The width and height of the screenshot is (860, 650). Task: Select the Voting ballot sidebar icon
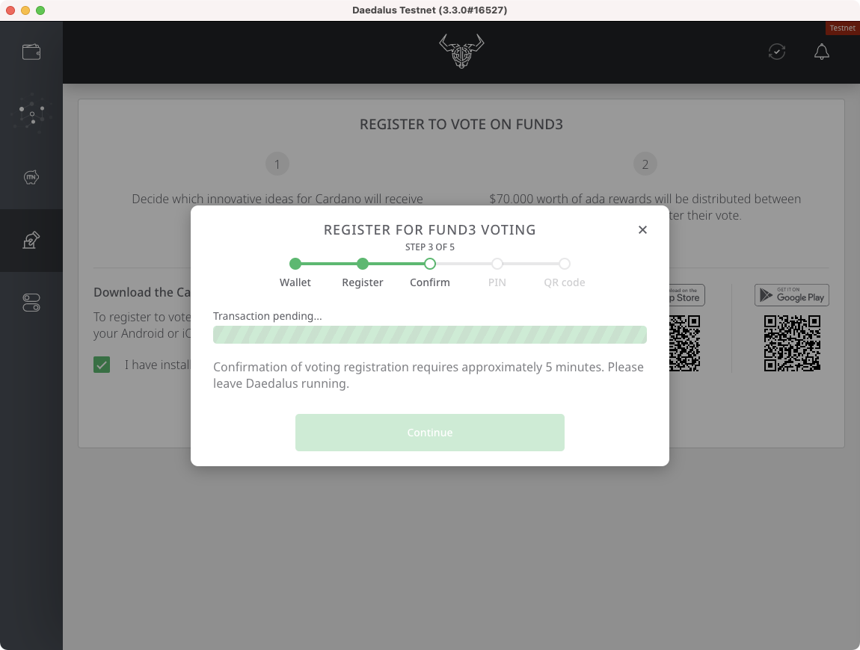31,240
